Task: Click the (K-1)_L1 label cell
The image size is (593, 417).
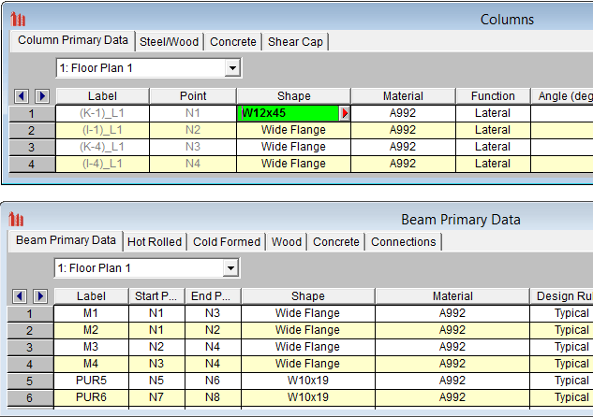Action: click(102, 113)
